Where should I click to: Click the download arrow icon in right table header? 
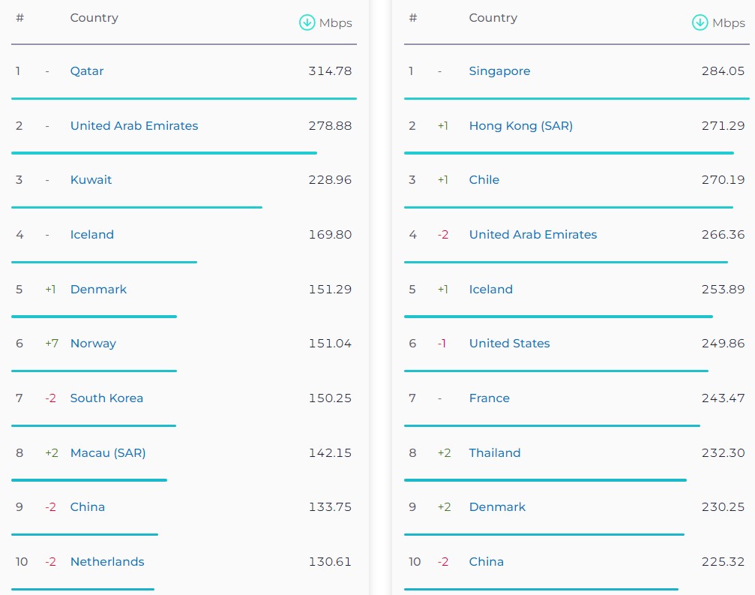tap(700, 23)
